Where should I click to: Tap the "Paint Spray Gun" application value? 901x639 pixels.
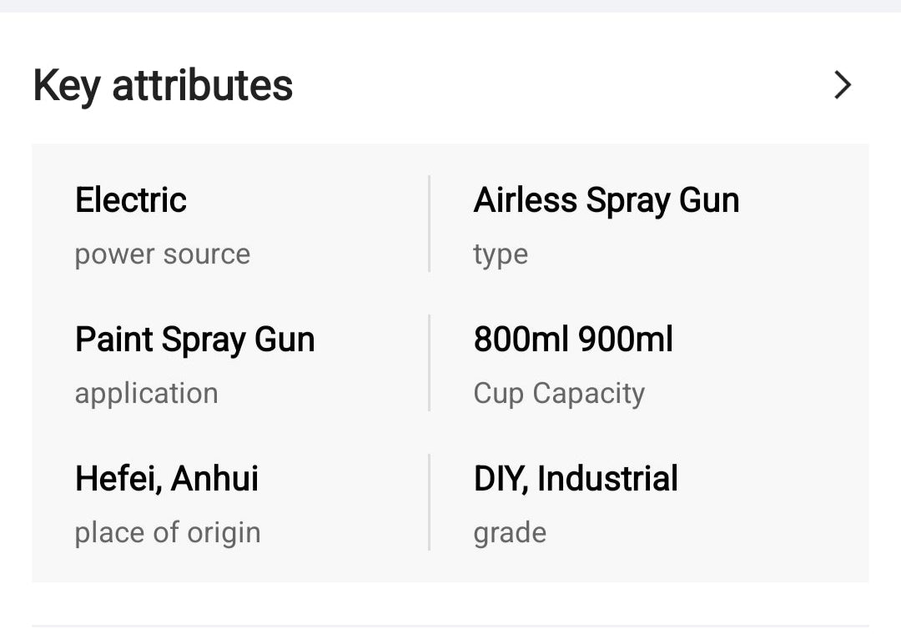195,340
